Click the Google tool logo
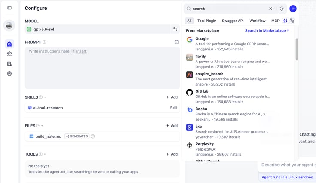This screenshot has width=316, height=183. click(189, 40)
